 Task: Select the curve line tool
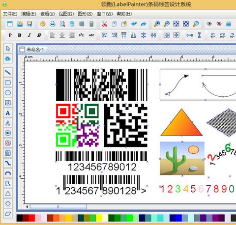[8, 163]
